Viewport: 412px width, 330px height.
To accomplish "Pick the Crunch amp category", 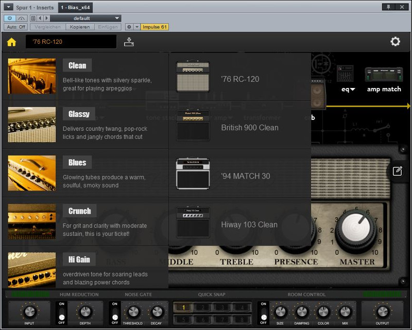I will tap(85, 222).
